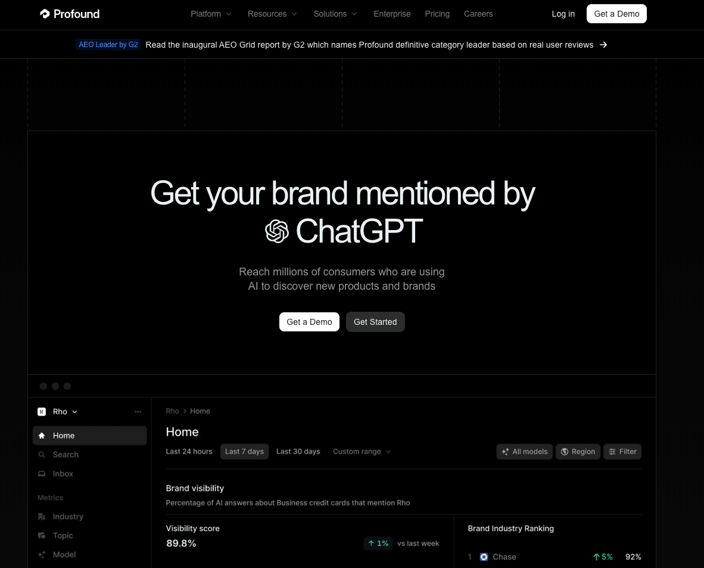
Task: Open the Industry metrics item
Action: 90,516
